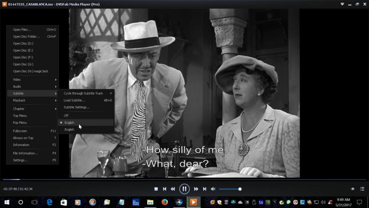This screenshot has height=208, width=369.
Task: Open File Information…
Action: pos(32,153)
